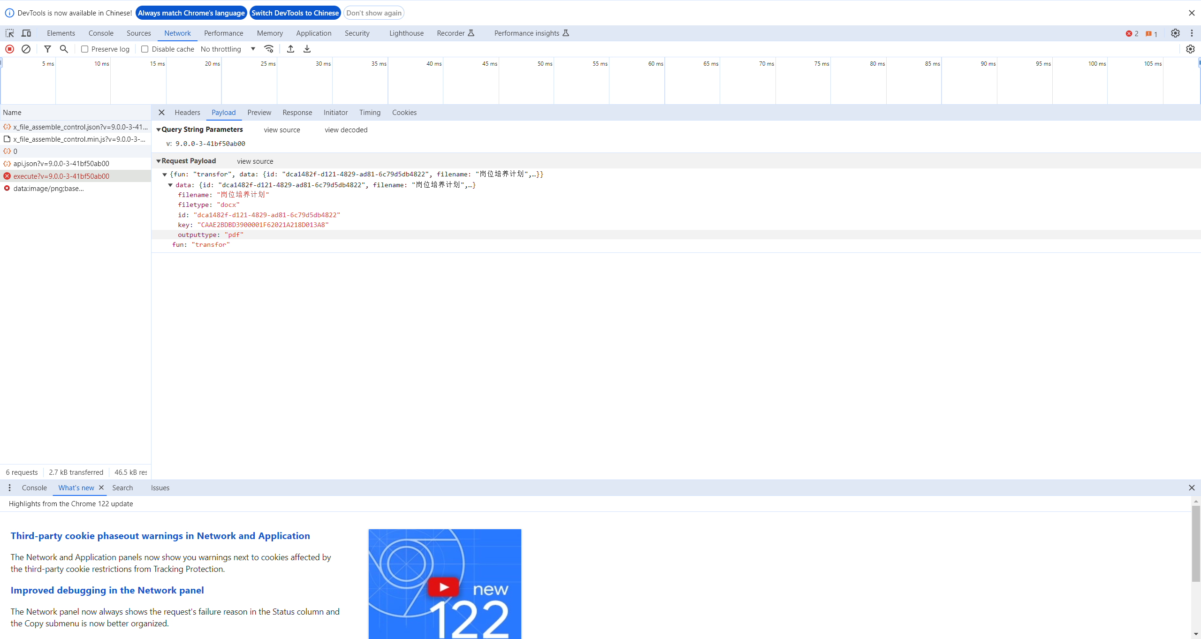Click Switch DevTools to Chinese button
The height and width of the screenshot is (639, 1201).
point(295,13)
